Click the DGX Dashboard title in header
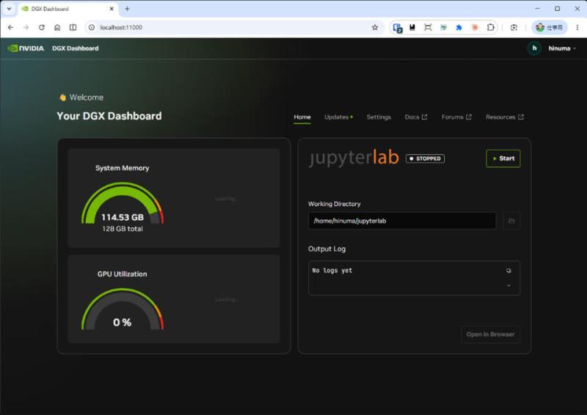 pyautogui.click(x=76, y=48)
